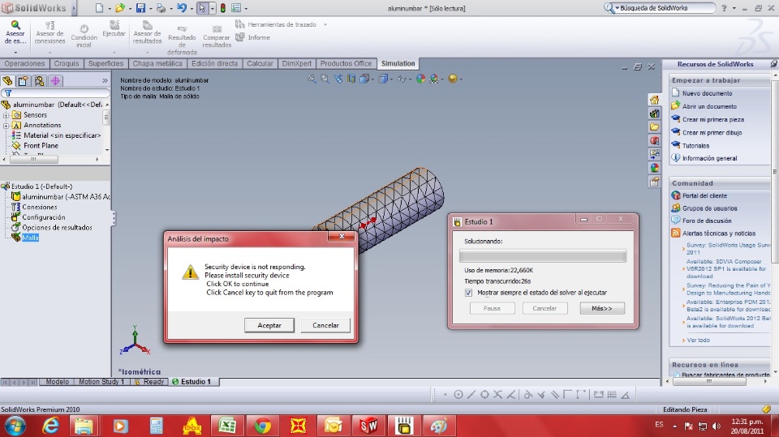The width and height of the screenshot is (779, 437).
Task: Expand the manager pane with double chevron
Action: [x=105, y=80]
